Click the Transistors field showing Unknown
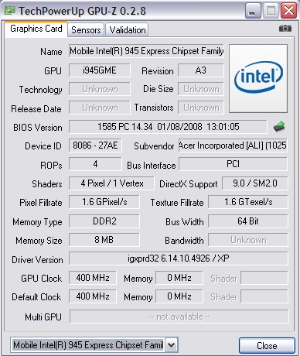Image resolution: width=300 pixels, height=356 pixels. (201, 108)
